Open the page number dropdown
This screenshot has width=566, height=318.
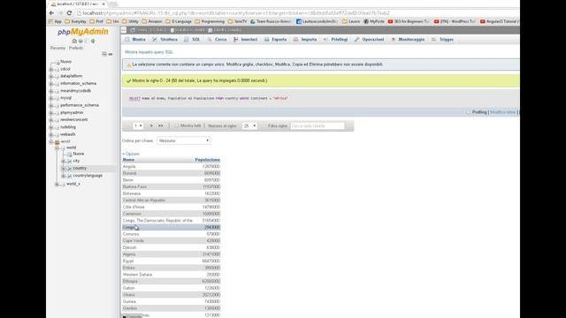[x=138, y=125]
